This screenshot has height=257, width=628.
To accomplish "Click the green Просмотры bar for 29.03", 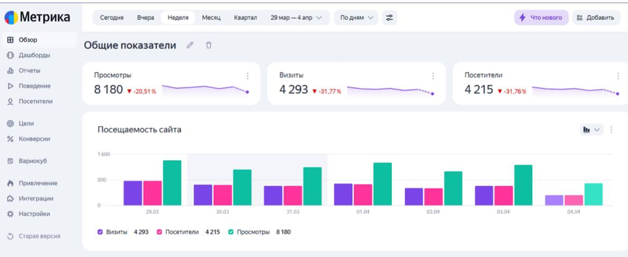I will click(172, 183).
